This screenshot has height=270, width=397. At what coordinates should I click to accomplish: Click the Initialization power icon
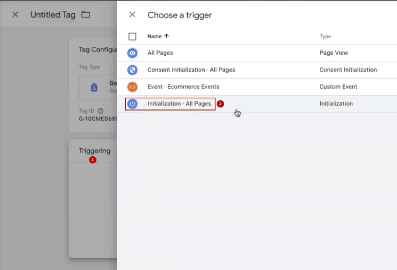[x=132, y=104]
